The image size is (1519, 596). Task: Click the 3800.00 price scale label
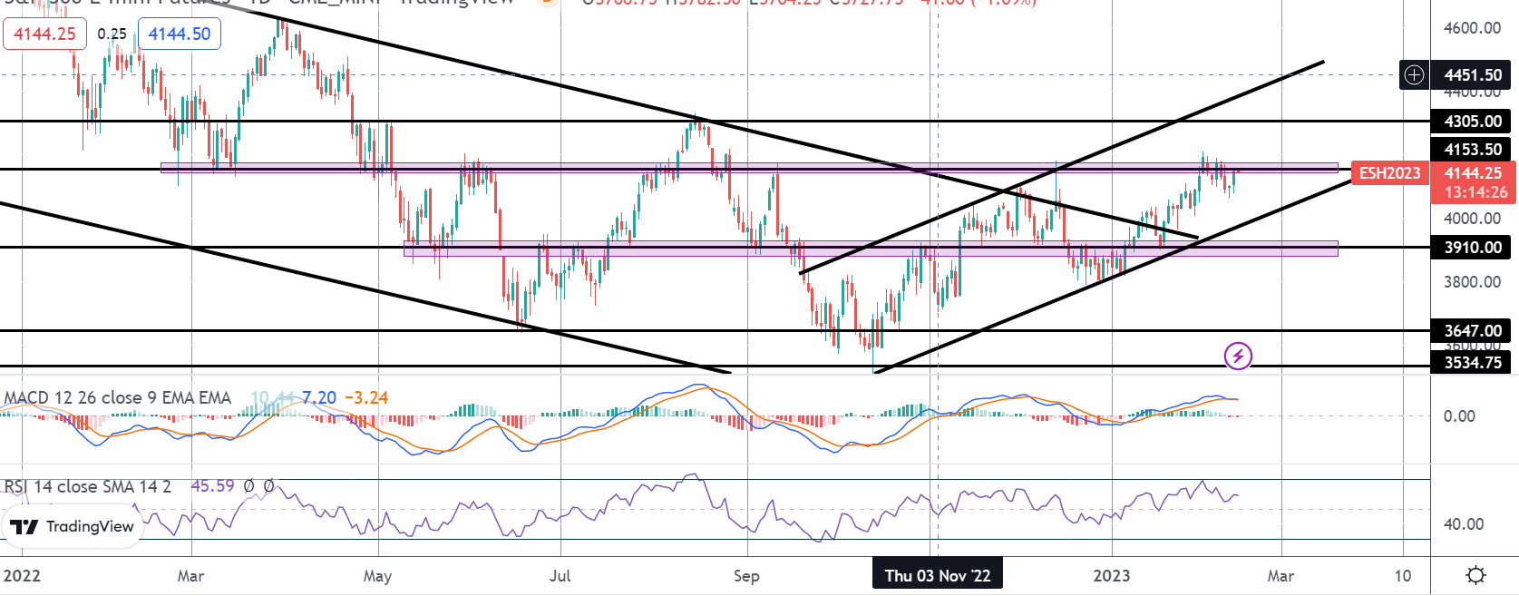pyautogui.click(x=1472, y=282)
